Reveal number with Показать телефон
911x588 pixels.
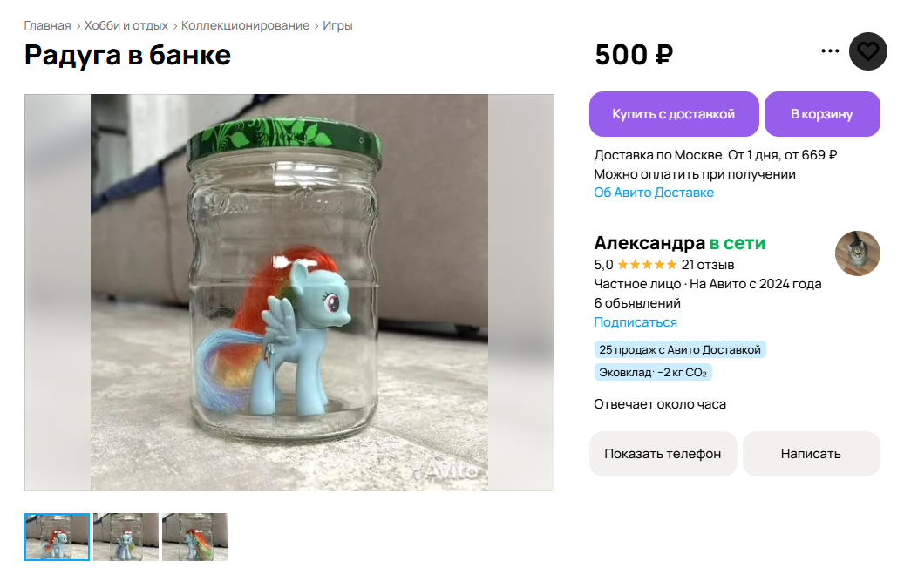(663, 454)
